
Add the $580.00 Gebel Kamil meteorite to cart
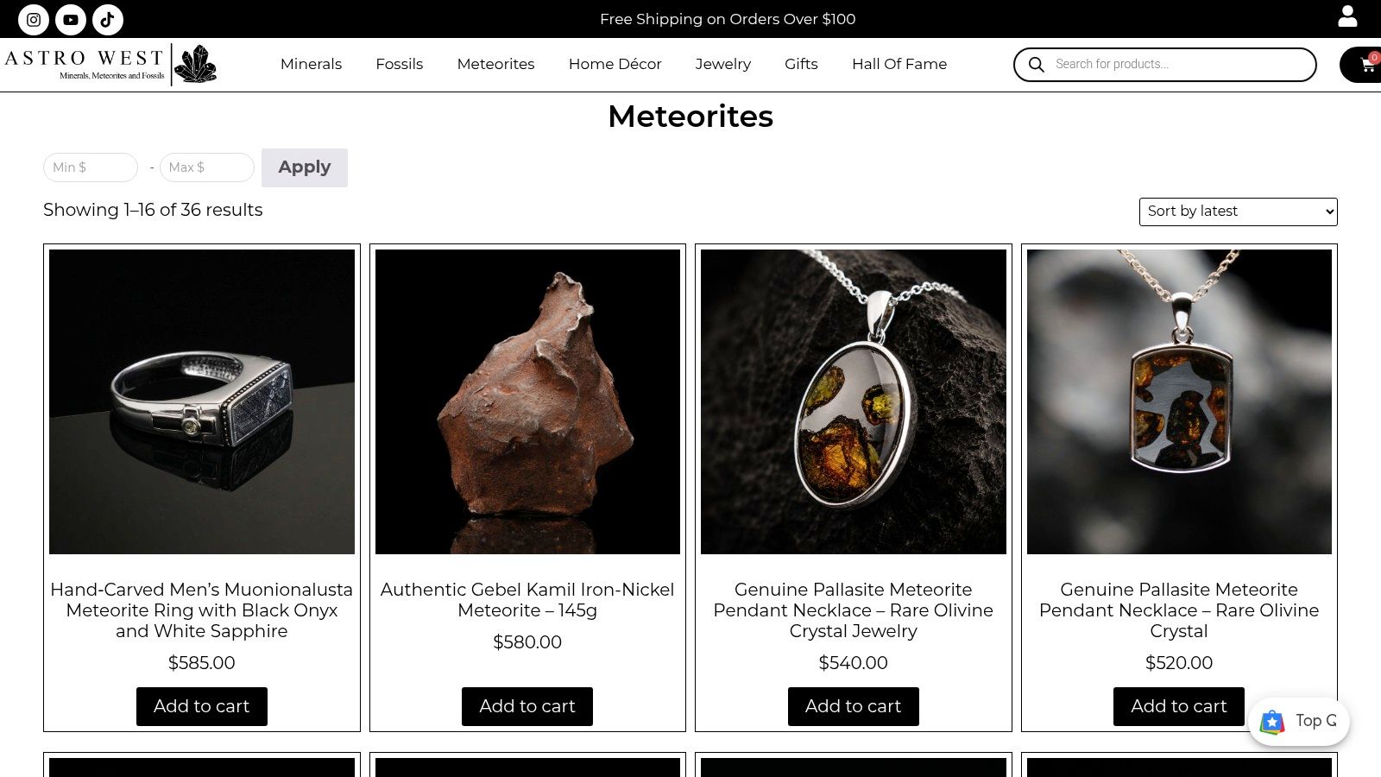527,706
